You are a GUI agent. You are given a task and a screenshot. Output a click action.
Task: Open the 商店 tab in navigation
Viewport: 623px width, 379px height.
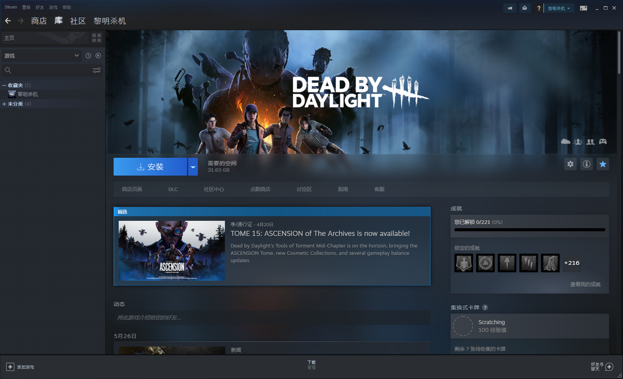coord(39,21)
